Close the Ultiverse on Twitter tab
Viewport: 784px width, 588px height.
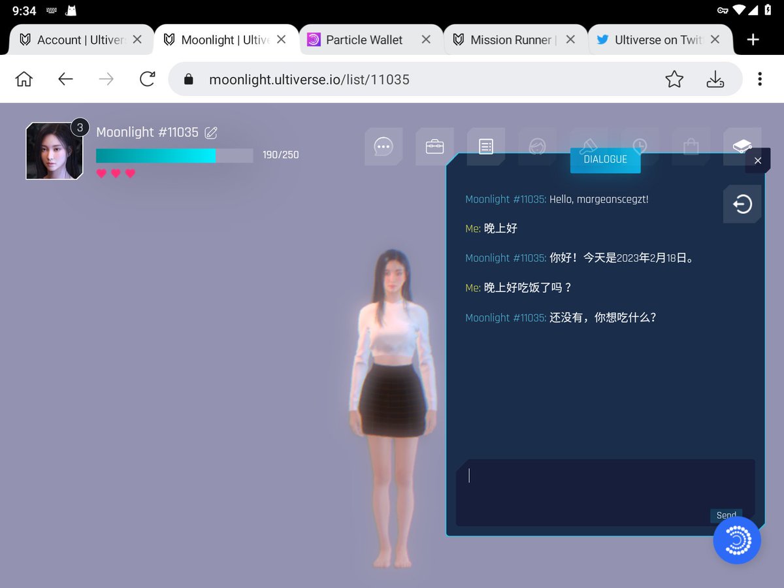click(x=715, y=40)
